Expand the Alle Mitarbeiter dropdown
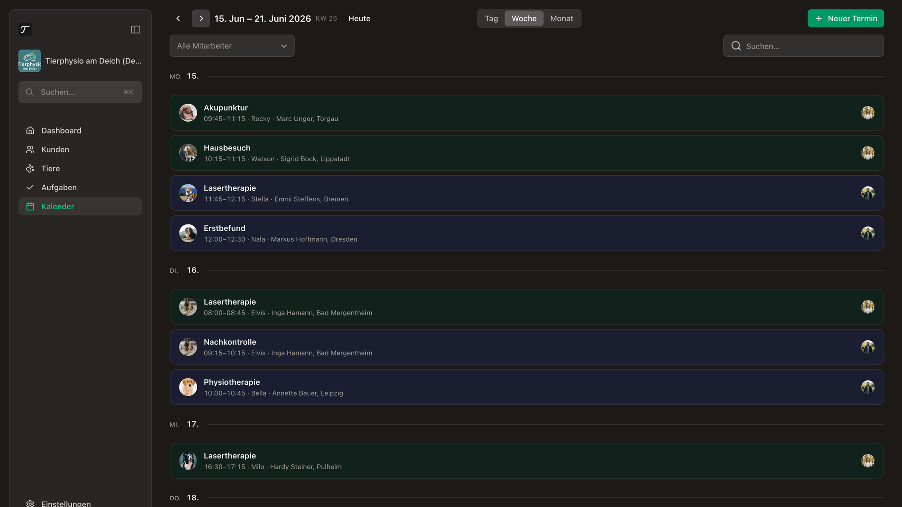The image size is (902, 507). (x=232, y=46)
